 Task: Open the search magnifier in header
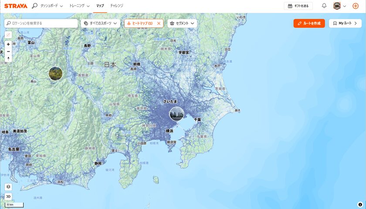pos(35,6)
